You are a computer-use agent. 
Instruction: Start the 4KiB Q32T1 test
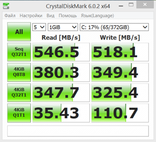coord(19,92)
